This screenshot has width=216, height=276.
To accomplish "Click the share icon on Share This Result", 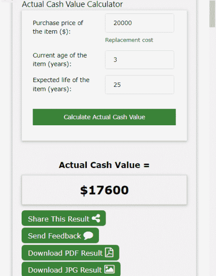I will [x=96, y=218].
